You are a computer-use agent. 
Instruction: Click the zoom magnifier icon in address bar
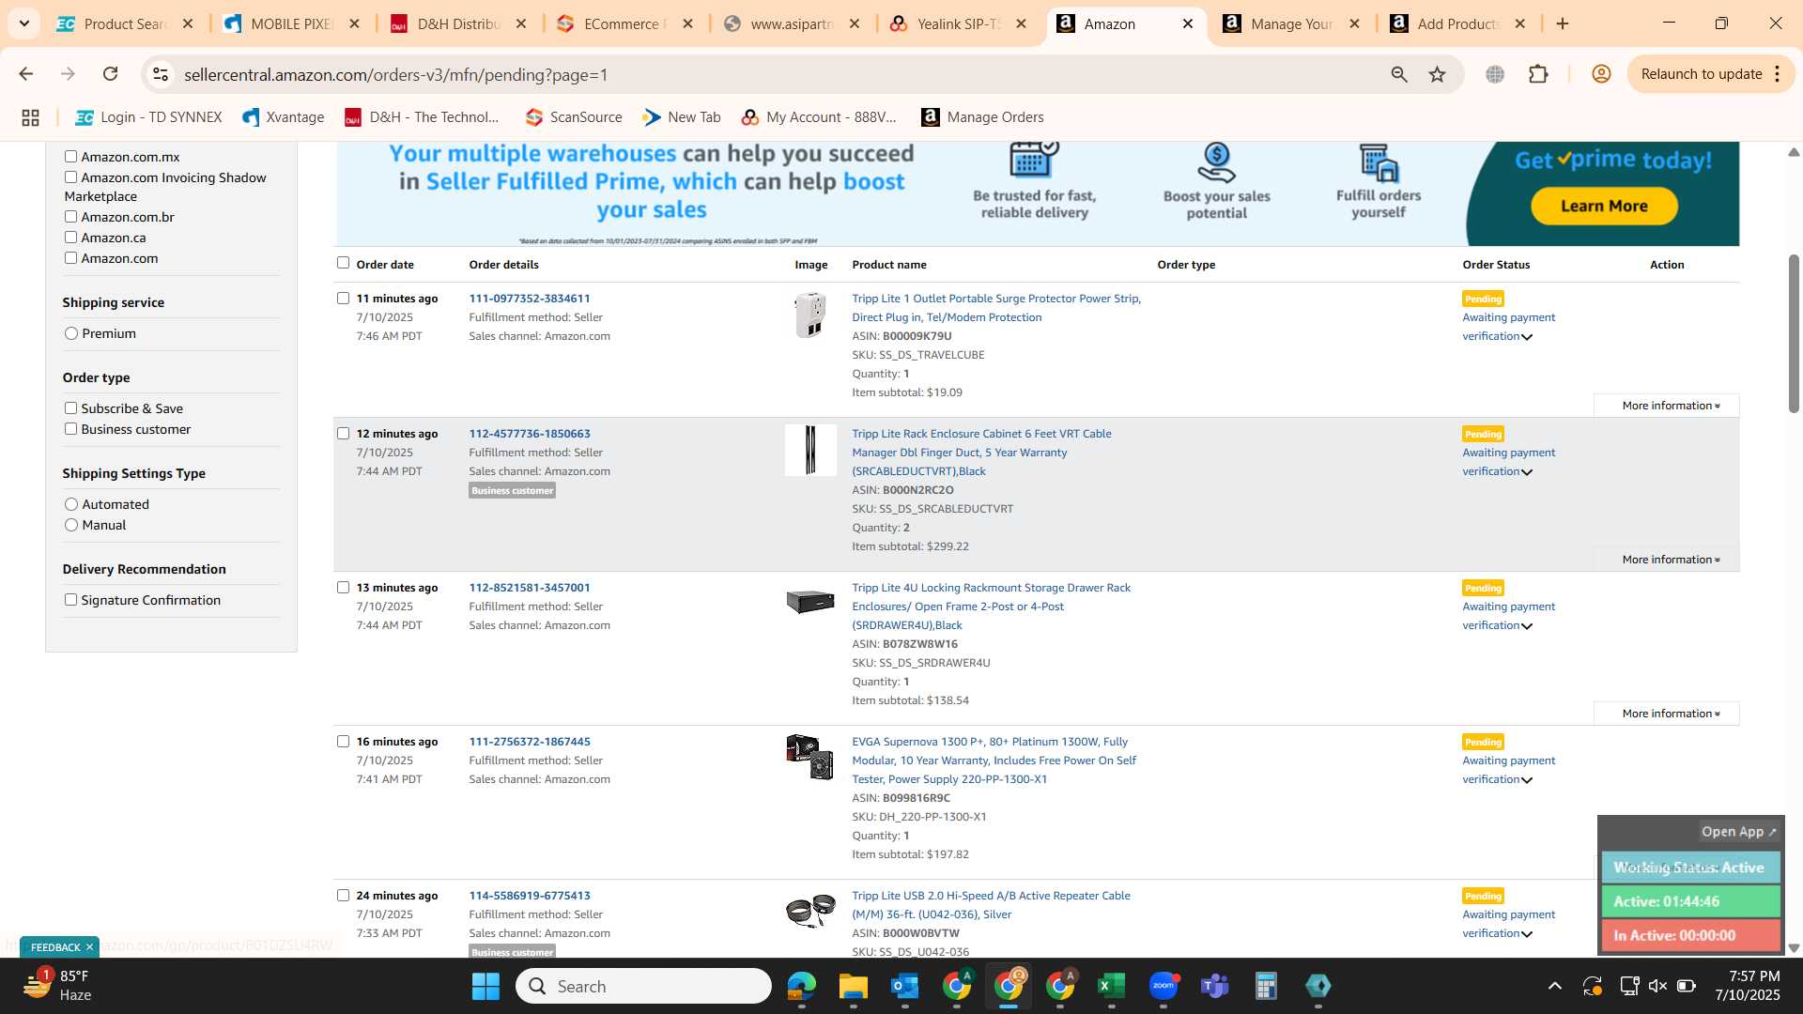pos(1399,74)
